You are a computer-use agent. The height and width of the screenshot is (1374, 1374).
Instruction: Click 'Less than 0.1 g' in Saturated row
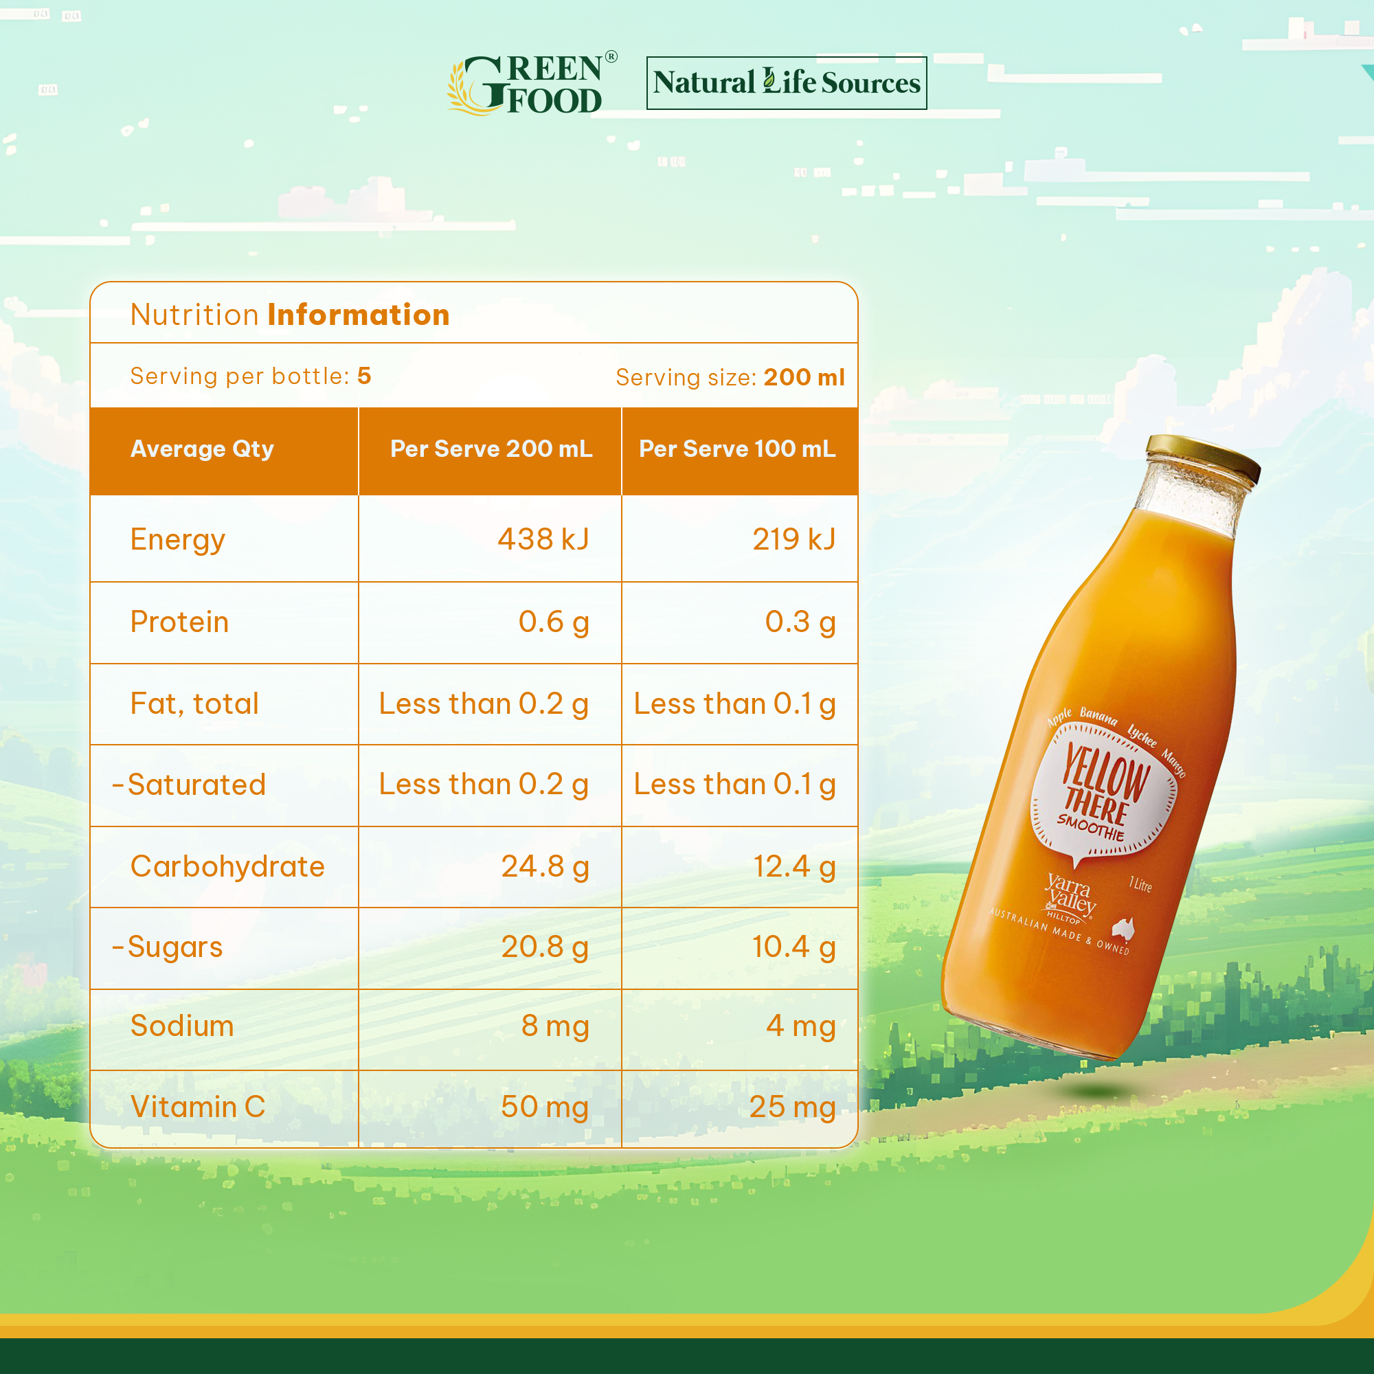(x=734, y=785)
